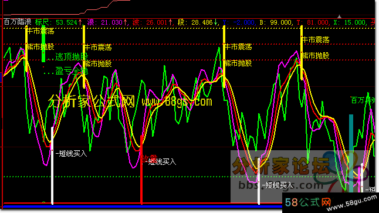Image resolution: width=379 pixels, height=213 pixels.
Task: Click the up arrow beside 波 26.001
Action: 171,22
